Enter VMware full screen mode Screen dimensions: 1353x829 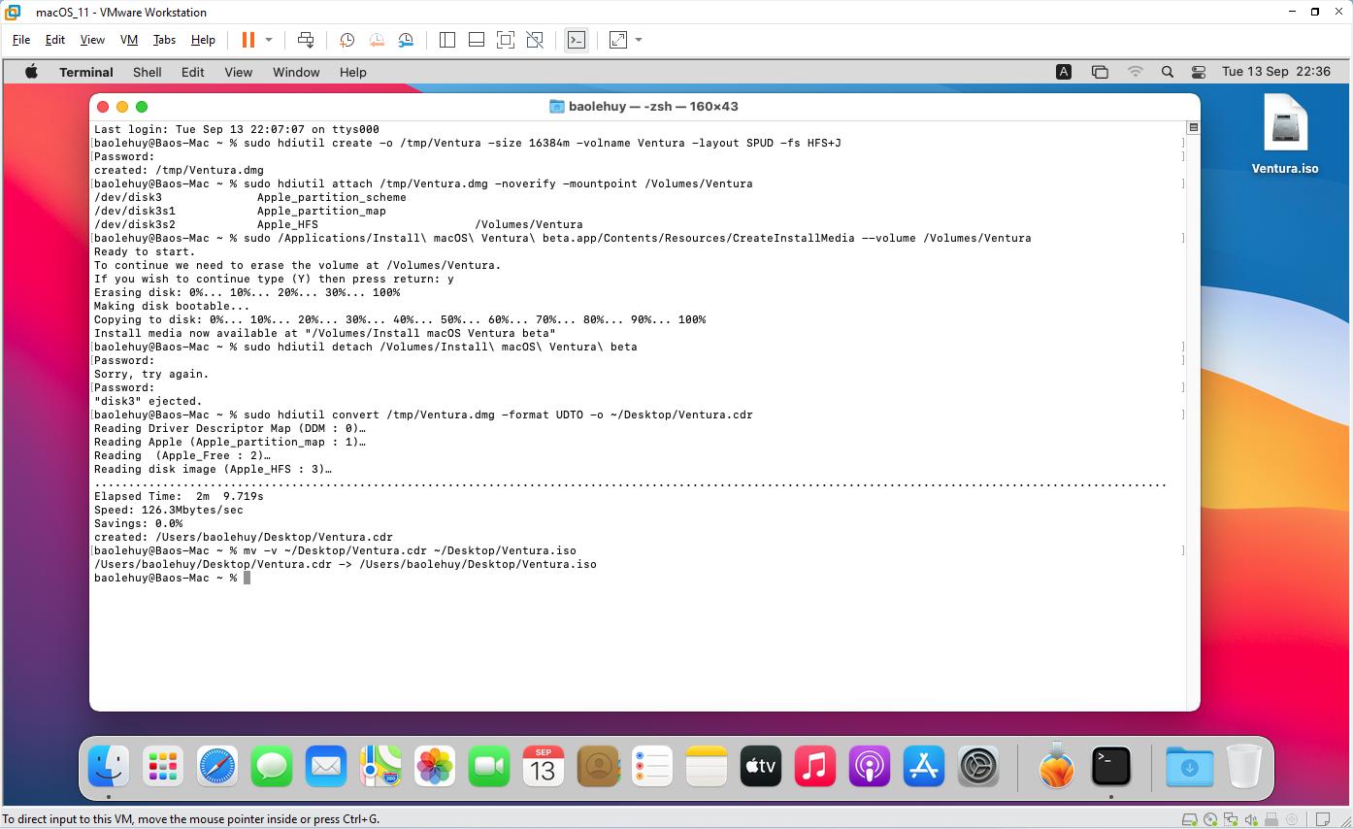click(x=506, y=40)
